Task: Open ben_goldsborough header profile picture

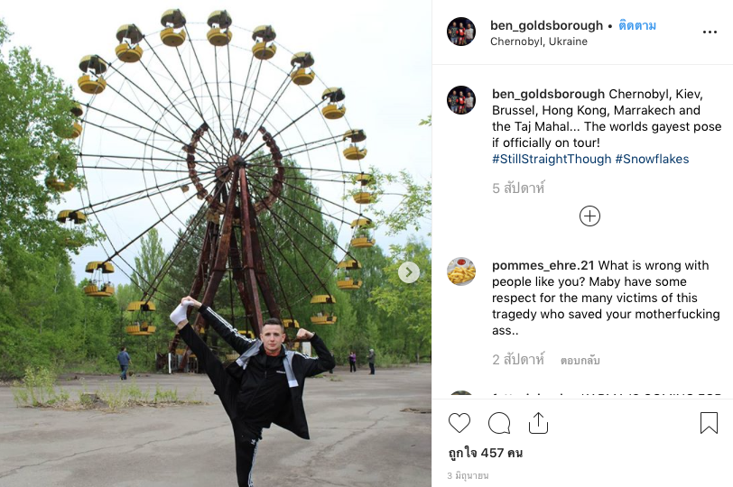Action: [x=461, y=32]
